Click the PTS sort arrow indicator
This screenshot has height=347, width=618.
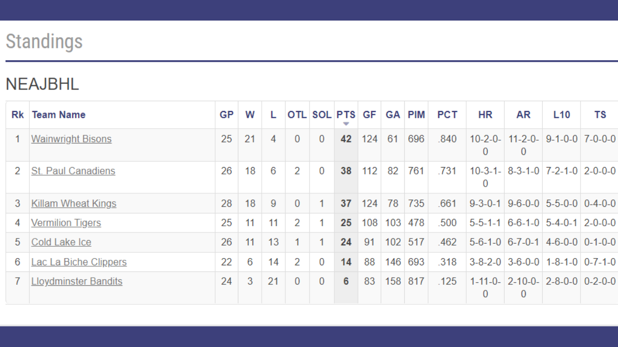(346, 124)
